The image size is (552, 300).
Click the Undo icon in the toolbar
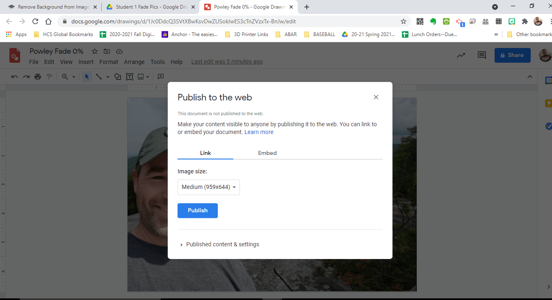pos(15,76)
